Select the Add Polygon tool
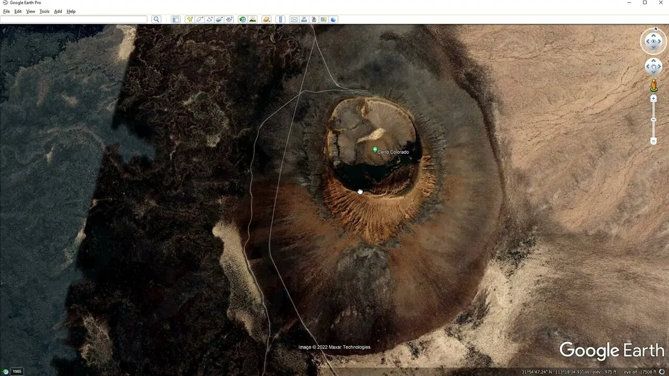Viewport: 669px width, 376px height. tap(200, 19)
